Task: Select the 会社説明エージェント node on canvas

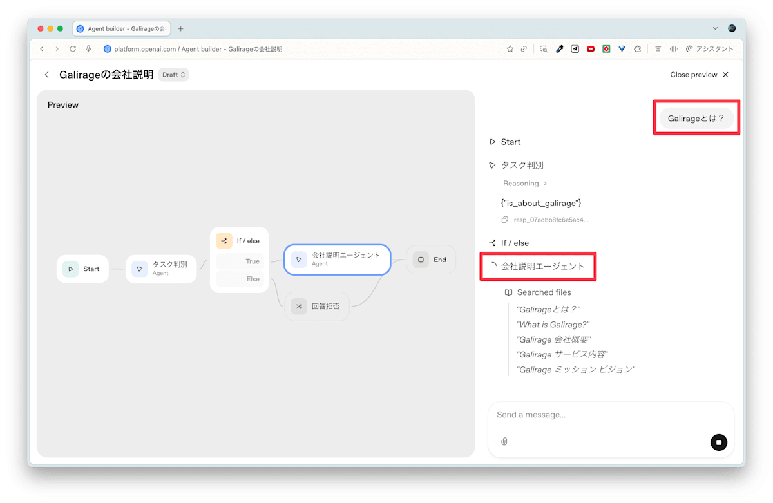Action: click(x=338, y=260)
